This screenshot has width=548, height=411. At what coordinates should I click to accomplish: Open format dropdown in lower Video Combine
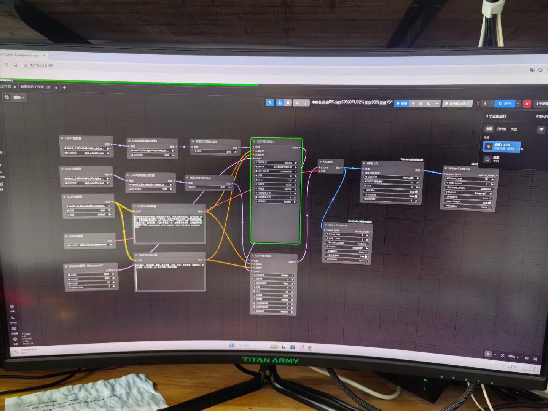347,247
